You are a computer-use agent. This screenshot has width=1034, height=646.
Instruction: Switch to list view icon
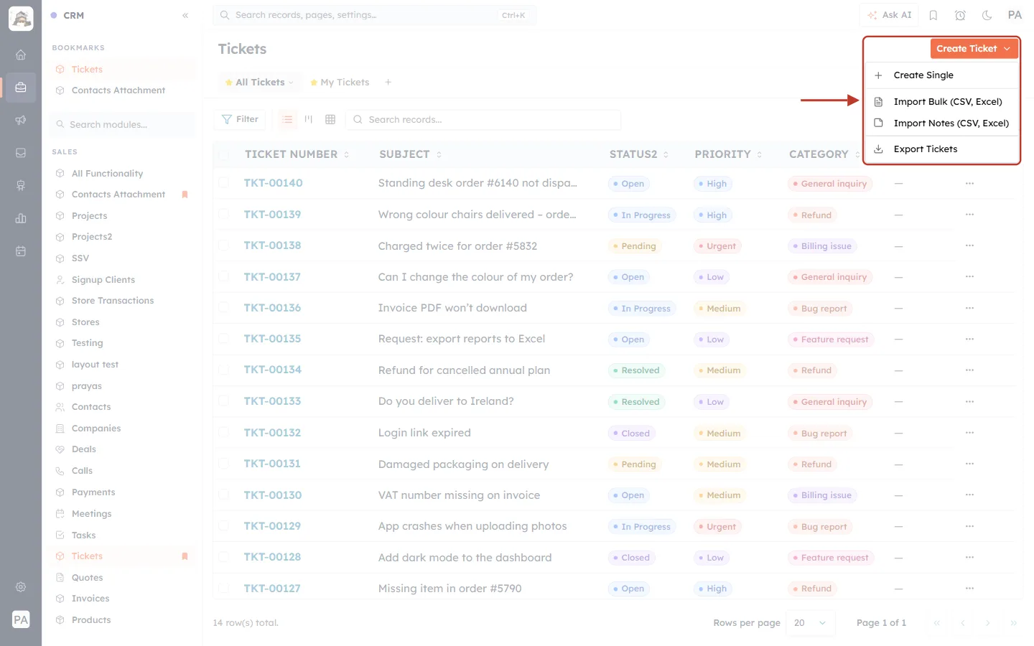287,119
